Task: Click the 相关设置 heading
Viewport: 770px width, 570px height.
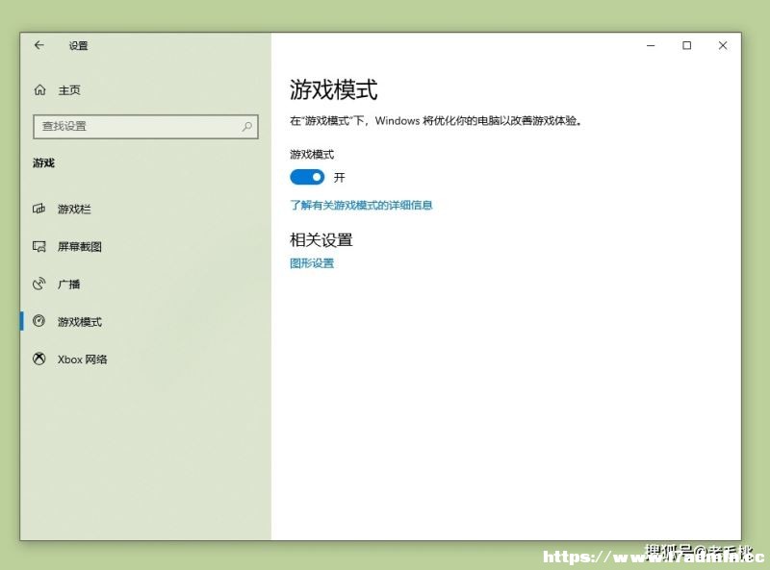Action: coord(321,240)
